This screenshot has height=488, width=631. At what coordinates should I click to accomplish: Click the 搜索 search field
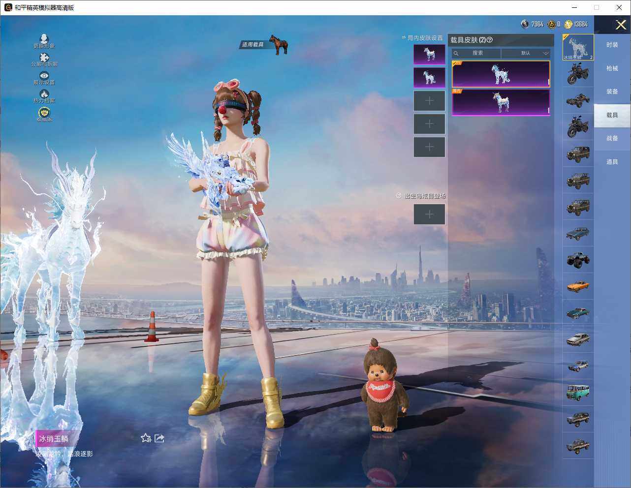[x=476, y=53]
